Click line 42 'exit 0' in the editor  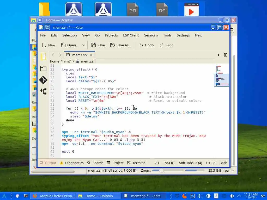click(68, 151)
